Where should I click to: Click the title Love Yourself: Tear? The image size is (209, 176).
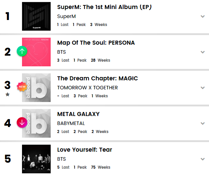click(x=84, y=150)
